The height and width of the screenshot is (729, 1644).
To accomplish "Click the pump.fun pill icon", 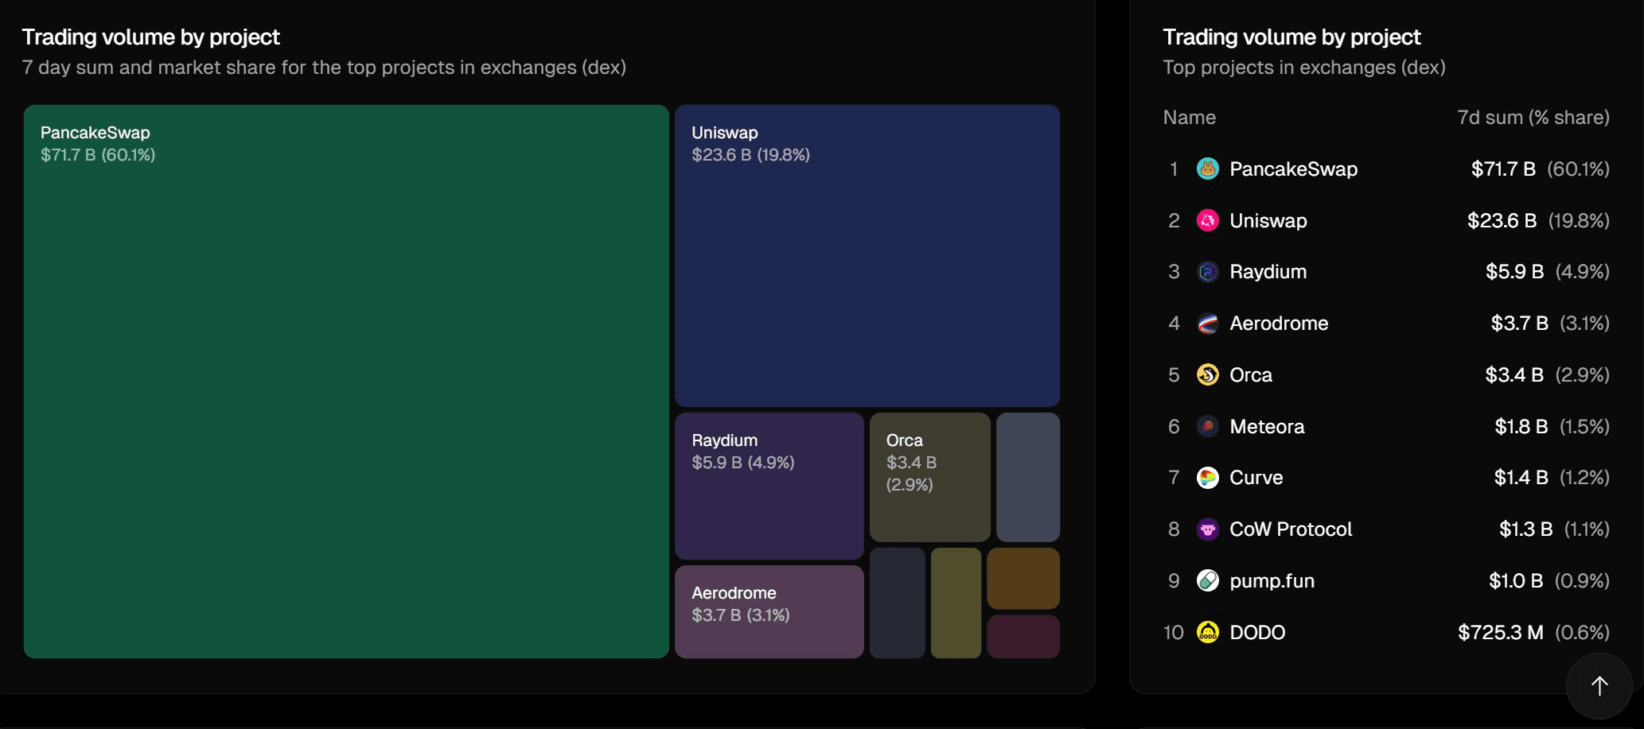I will point(1207,580).
